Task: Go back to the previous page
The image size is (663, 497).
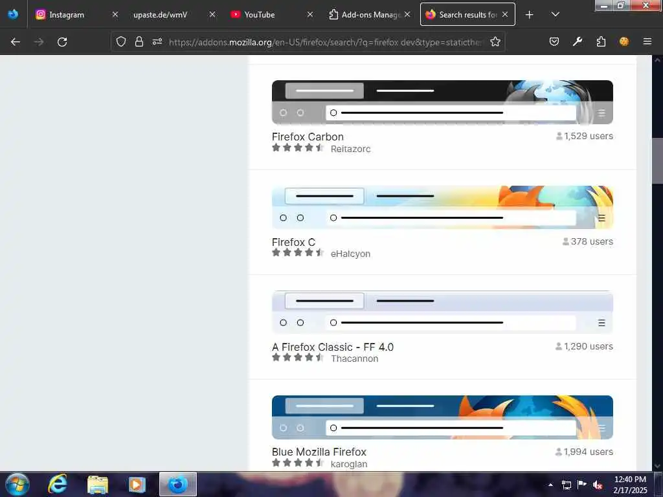Action: (16, 42)
